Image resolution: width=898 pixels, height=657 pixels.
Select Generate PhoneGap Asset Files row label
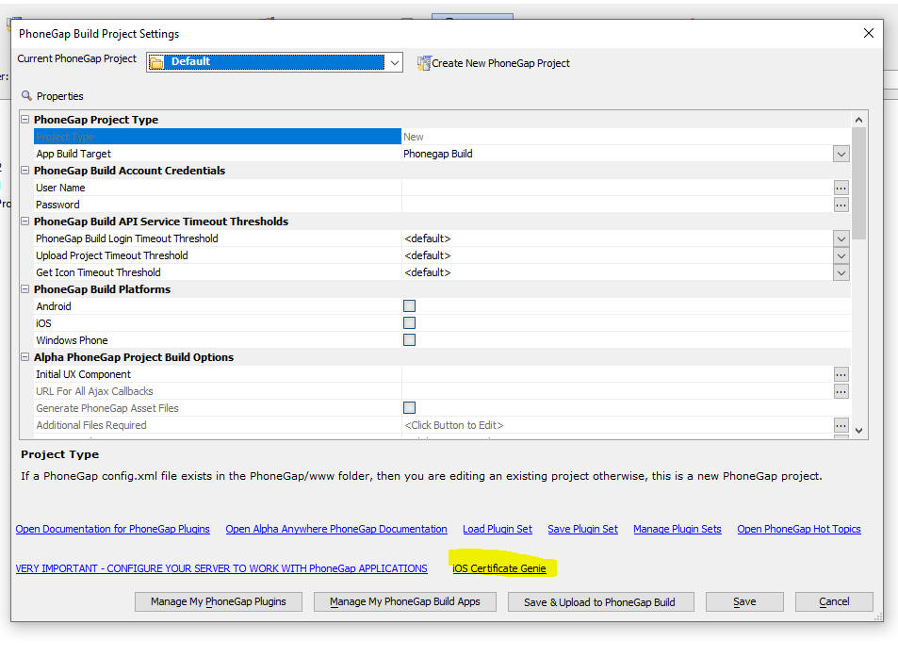(107, 408)
